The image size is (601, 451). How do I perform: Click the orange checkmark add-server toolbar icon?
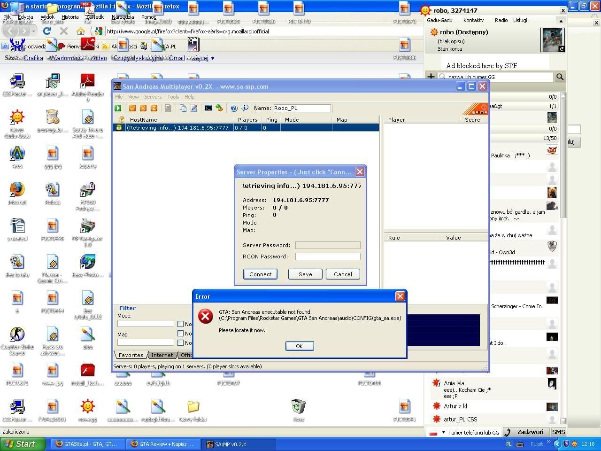[x=132, y=108]
